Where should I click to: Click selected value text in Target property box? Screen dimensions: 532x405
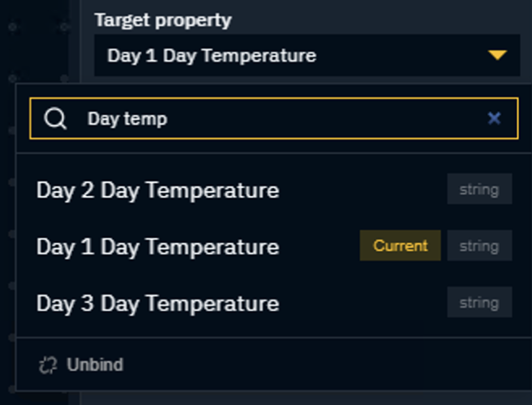pyautogui.click(x=212, y=56)
